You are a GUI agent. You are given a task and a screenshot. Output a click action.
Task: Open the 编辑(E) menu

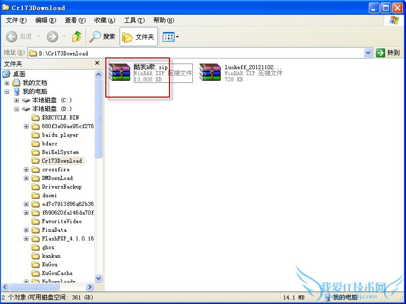46,20
